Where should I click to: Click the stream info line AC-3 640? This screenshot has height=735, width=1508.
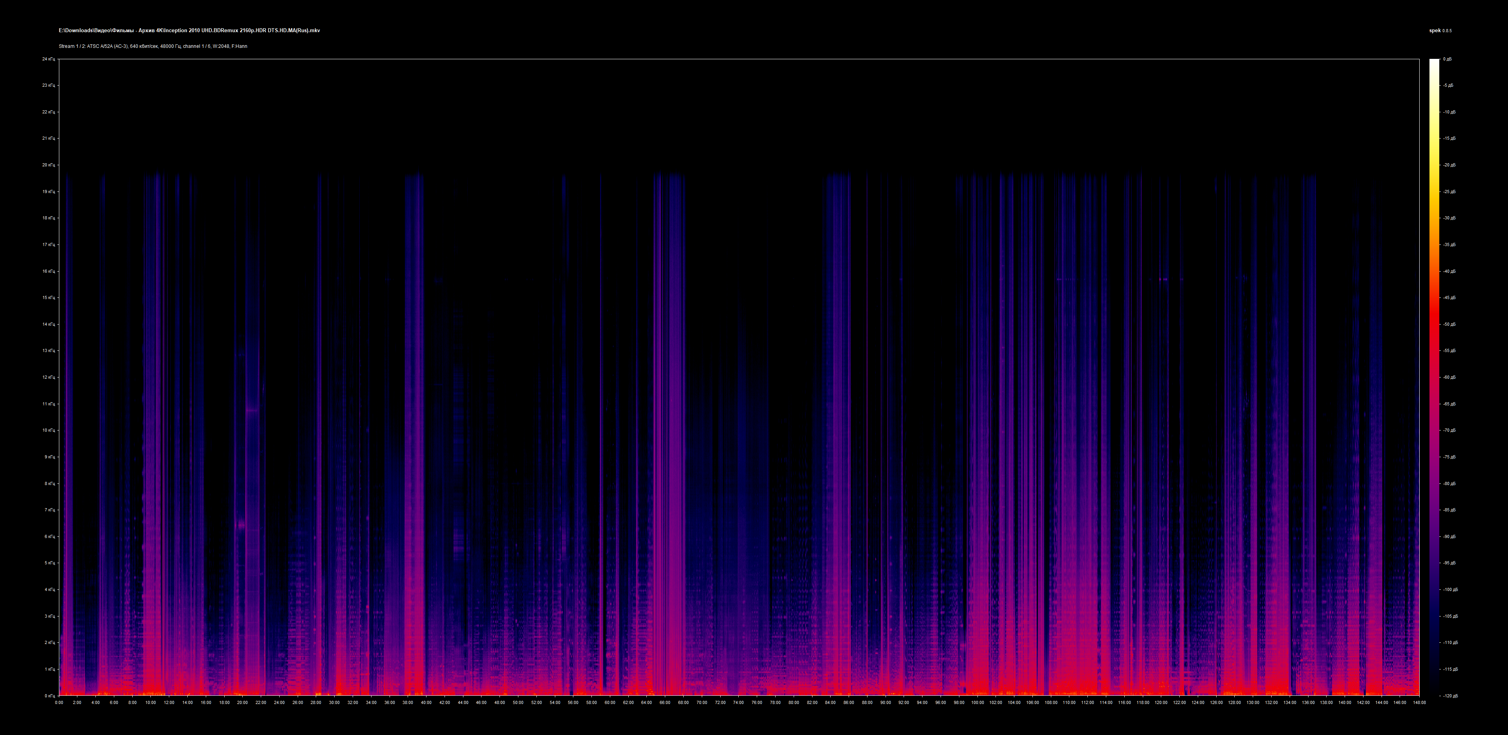pos(153,46)
